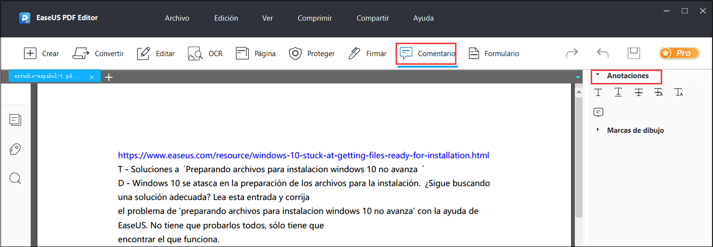Viewport: 713px width, 247px height.
Task: Minimize the EaseUS PDF Editor window
Action: (x=666, y=11)
